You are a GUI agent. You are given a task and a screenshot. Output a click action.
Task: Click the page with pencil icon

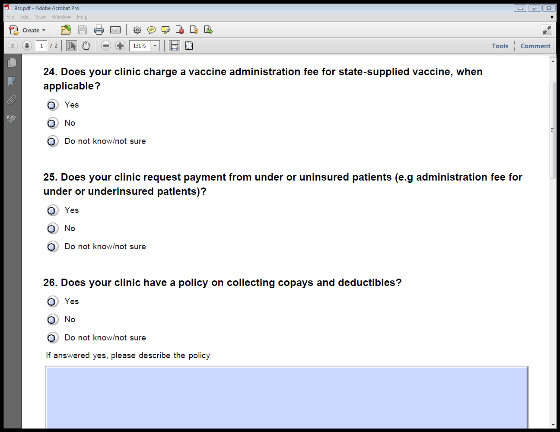pos(194,30)
